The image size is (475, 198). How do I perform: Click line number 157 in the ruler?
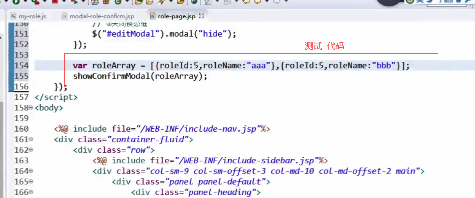(21, 97)
